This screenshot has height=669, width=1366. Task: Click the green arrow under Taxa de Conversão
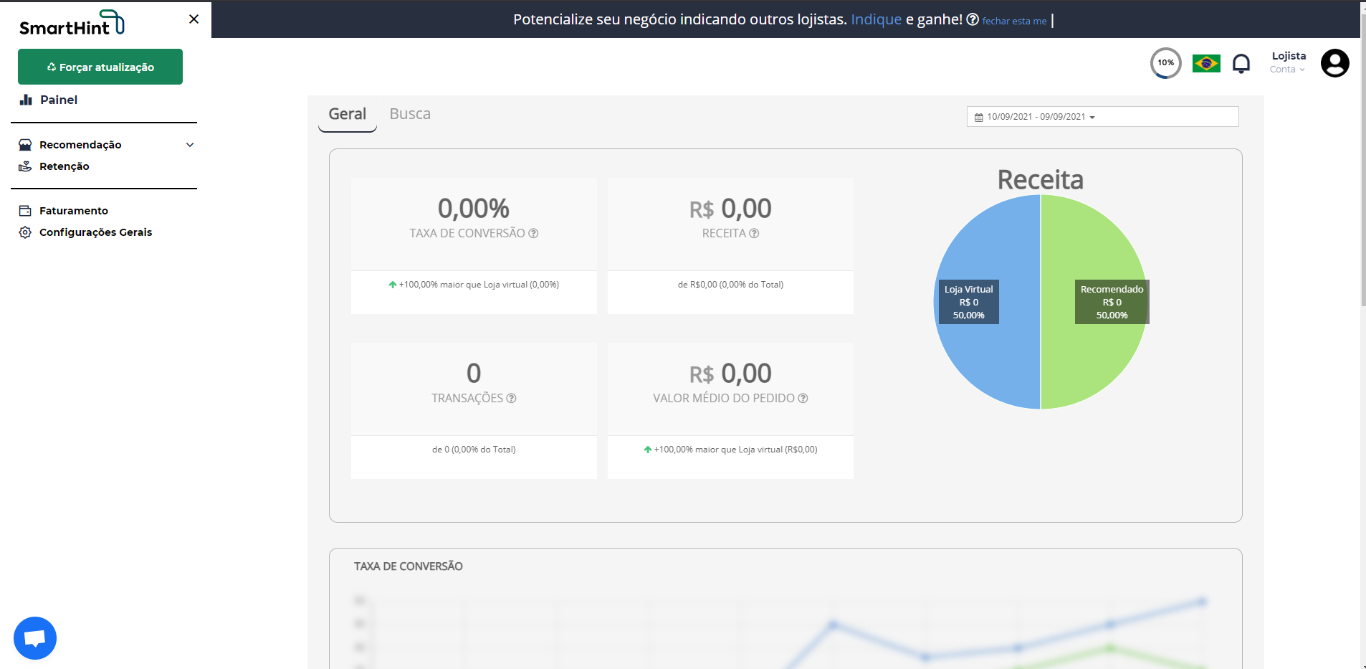point(393,285)
